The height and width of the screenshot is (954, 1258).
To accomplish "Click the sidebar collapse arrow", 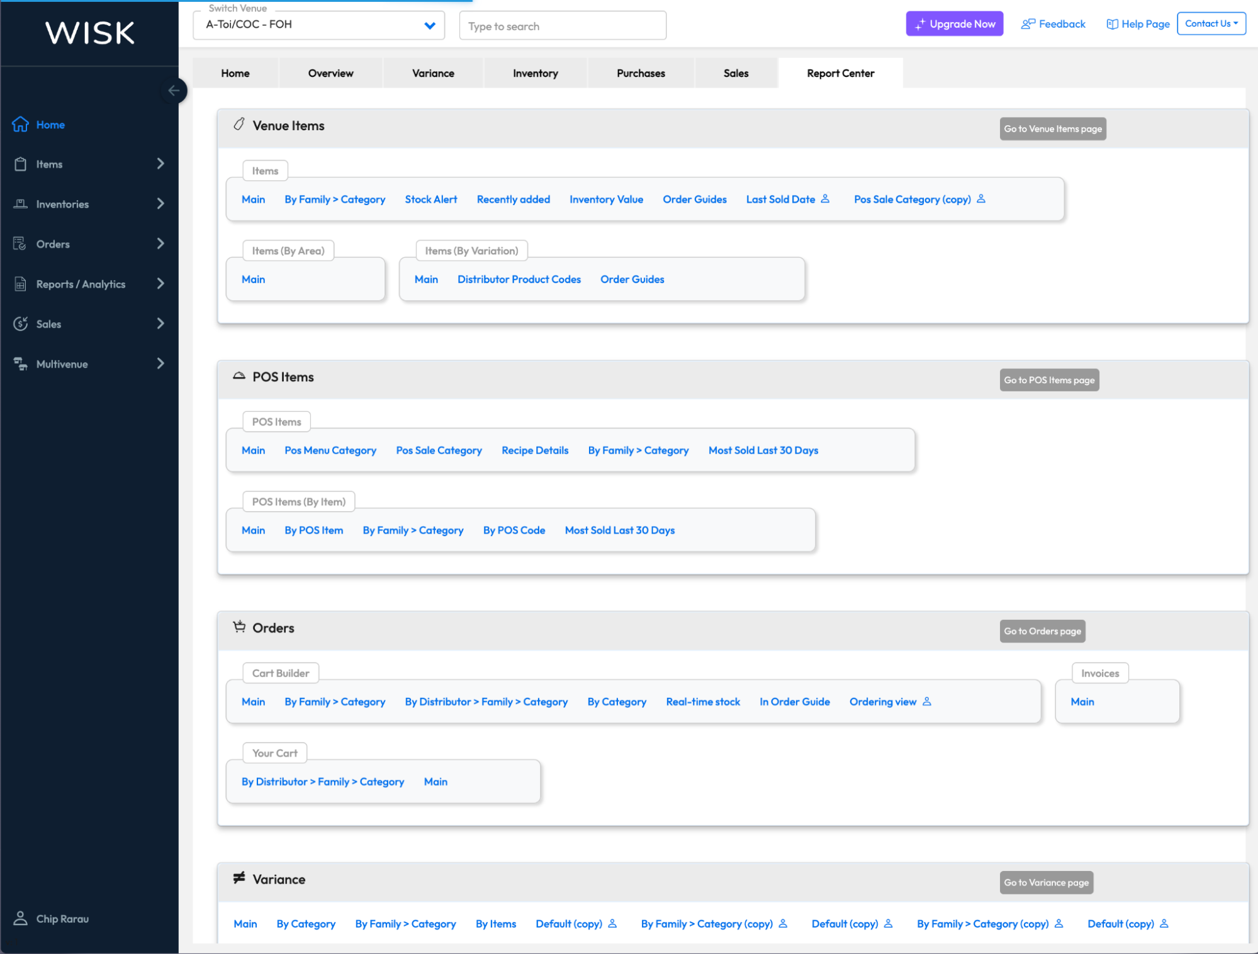I will 174,91.
